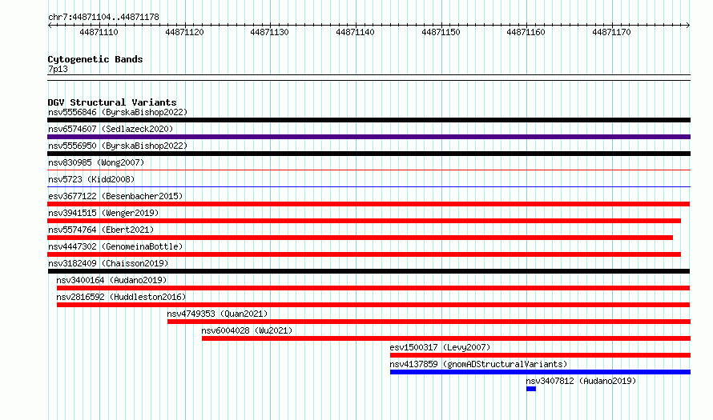Click the black bar of nsv5556846
Viewport: 713px width, 420px height.
tap(369, 120)
